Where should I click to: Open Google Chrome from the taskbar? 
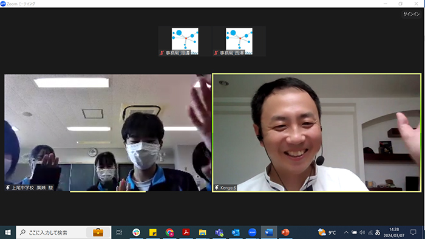pos(169,232)
